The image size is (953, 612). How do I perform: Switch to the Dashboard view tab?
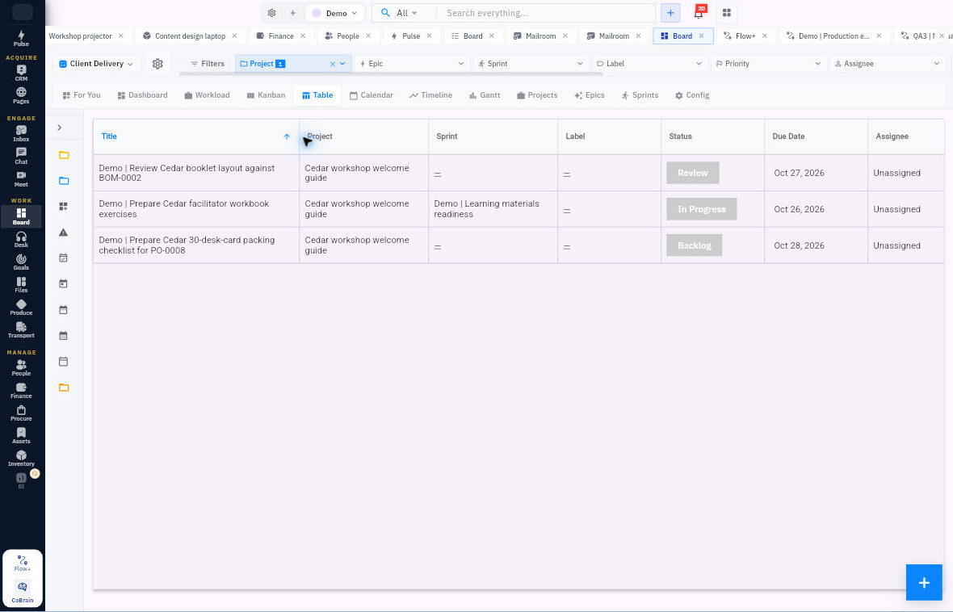pyautogui.click(x=142, y=95)
